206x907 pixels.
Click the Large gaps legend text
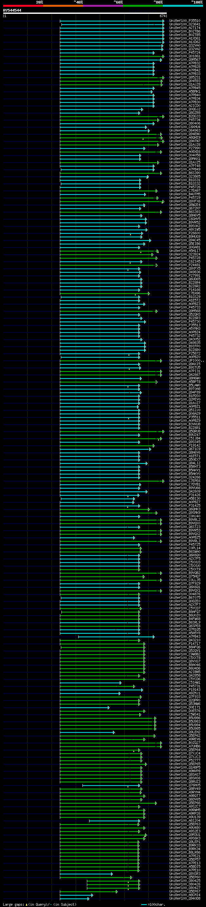[40, 904]
